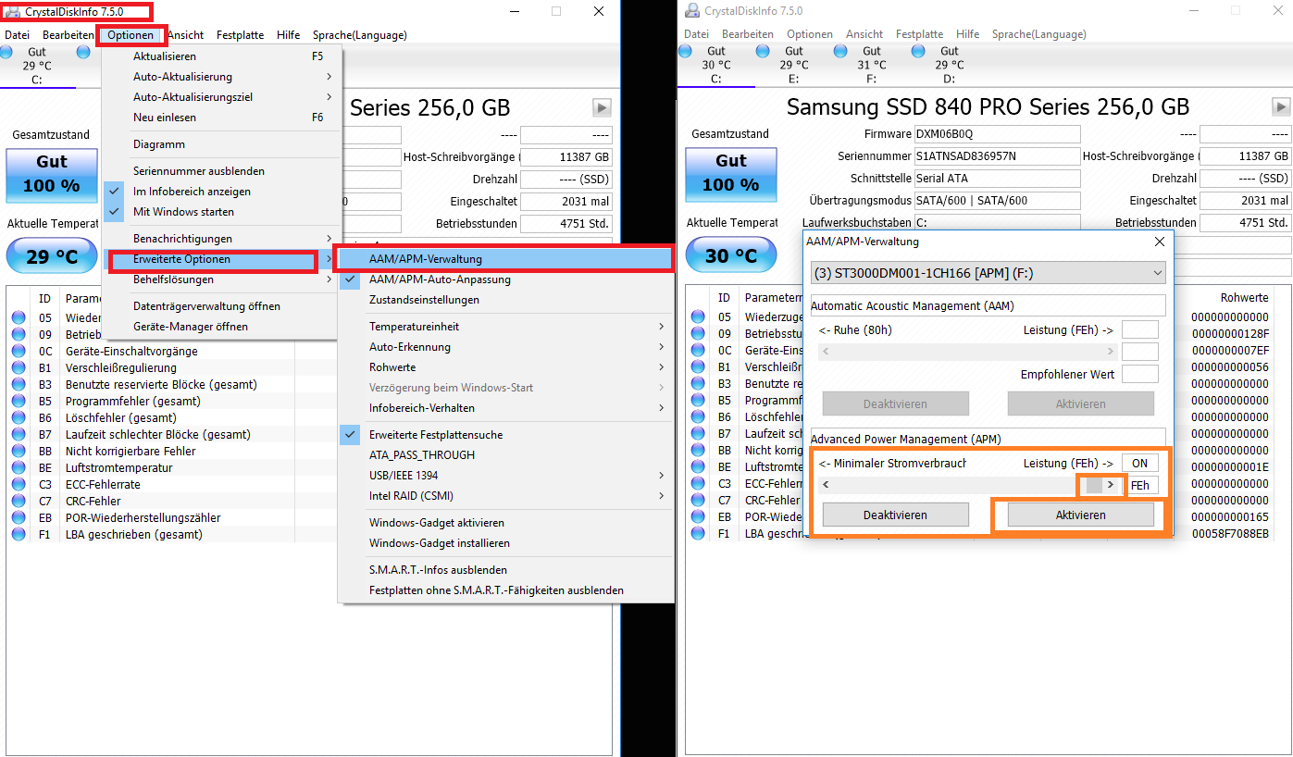Click status orb of Luftstromtemperatur row in left window
The height and width of the screenshot is (757, 1293).
point(19,467)
